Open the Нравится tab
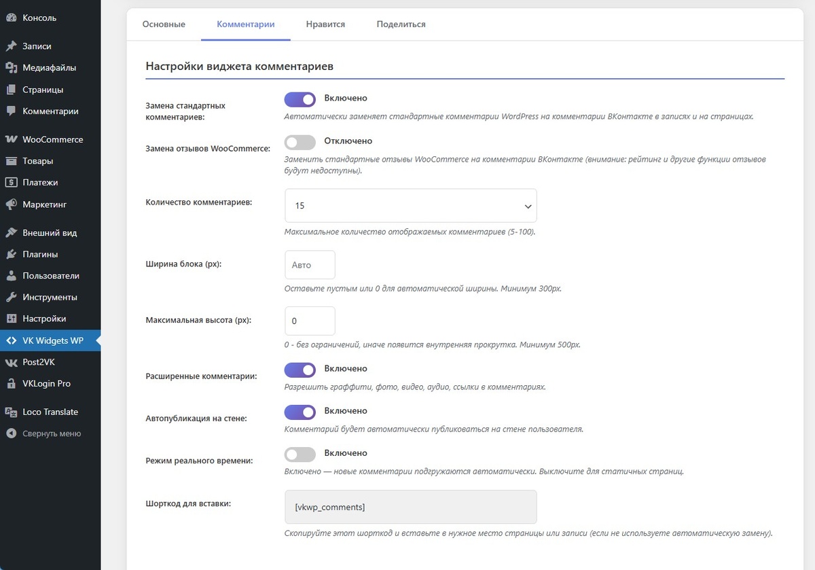 325,24
